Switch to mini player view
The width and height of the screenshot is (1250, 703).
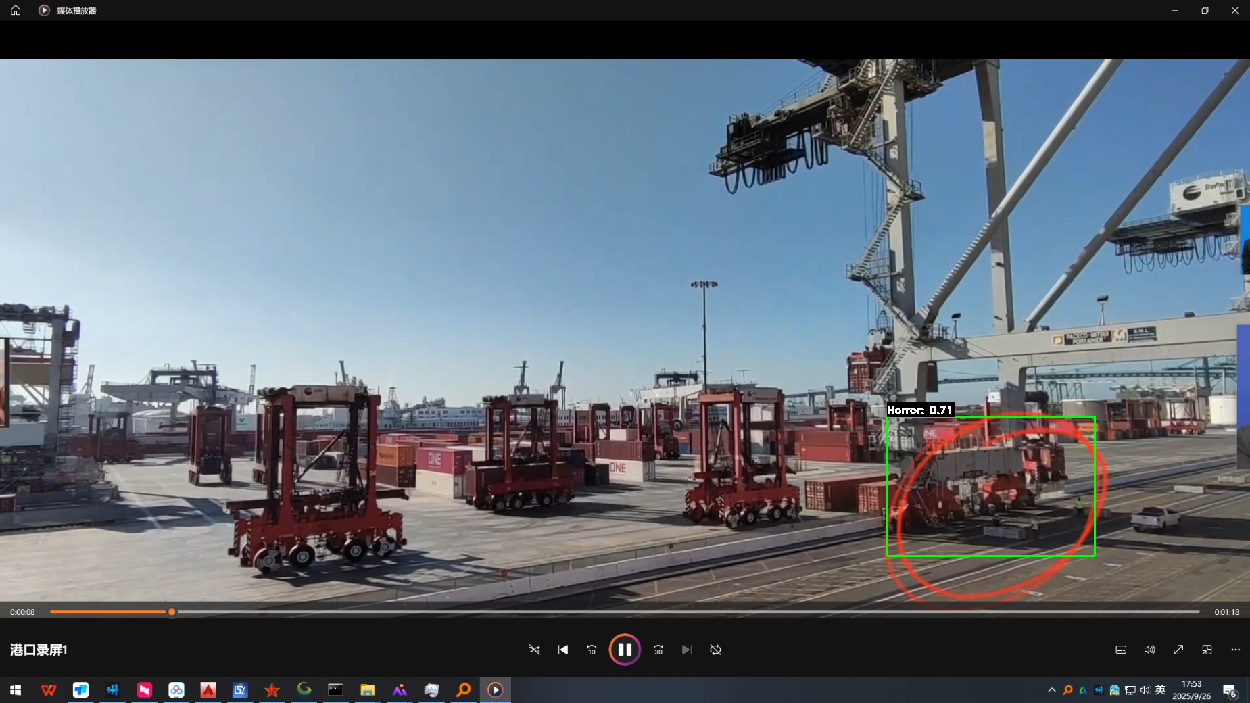pos(1207,650)
